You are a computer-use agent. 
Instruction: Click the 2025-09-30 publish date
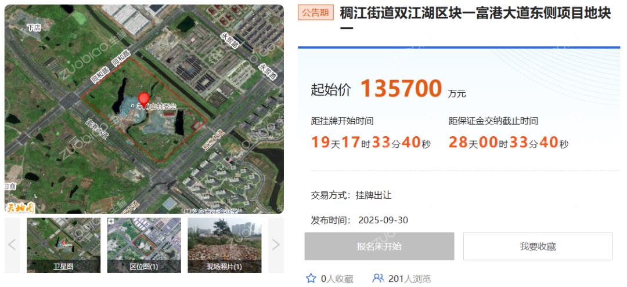(x=384, y=220)
